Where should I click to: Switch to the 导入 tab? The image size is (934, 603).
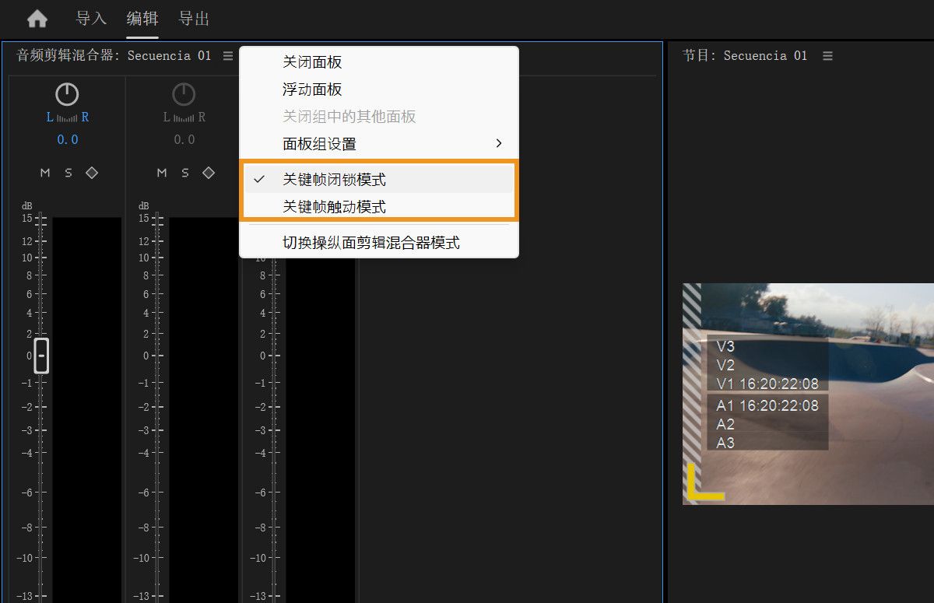pyautogui.click(x=91, y=19)
